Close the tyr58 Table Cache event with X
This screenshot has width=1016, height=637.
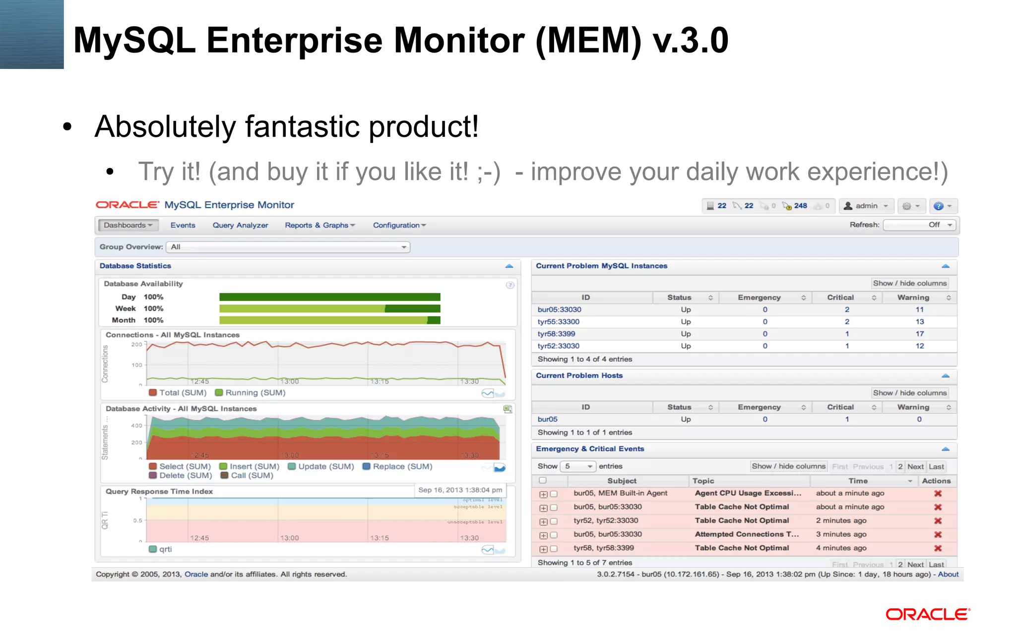tap(938, 548)
